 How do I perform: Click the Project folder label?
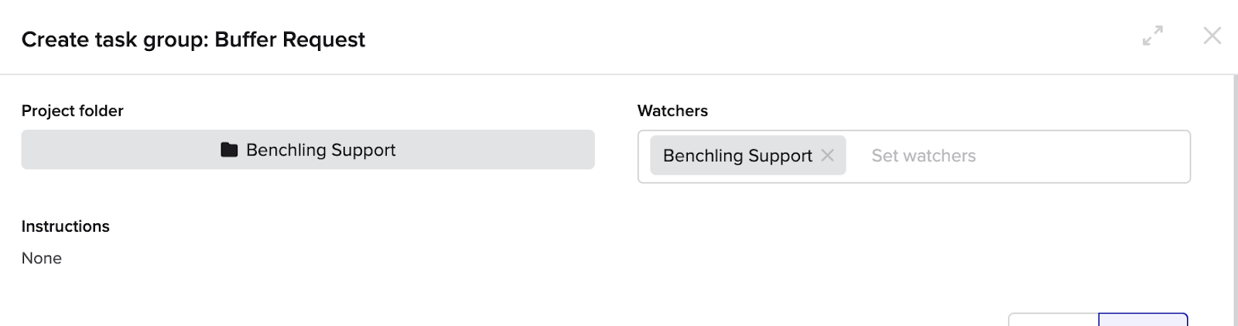pyautogui.click(x=72, y=110)
